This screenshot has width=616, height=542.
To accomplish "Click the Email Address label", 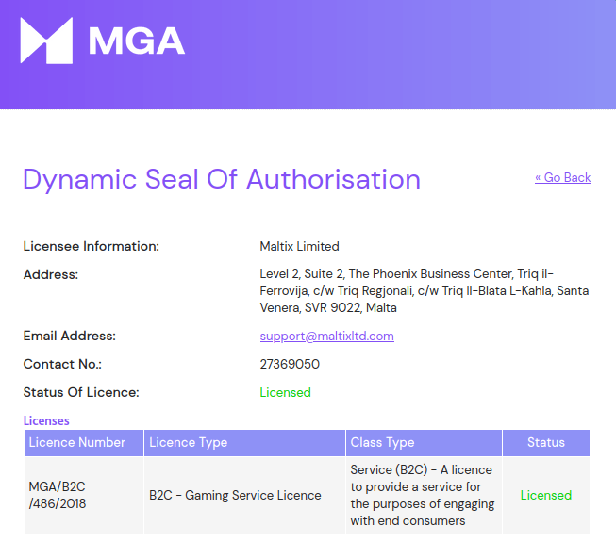I will (70, 336).
